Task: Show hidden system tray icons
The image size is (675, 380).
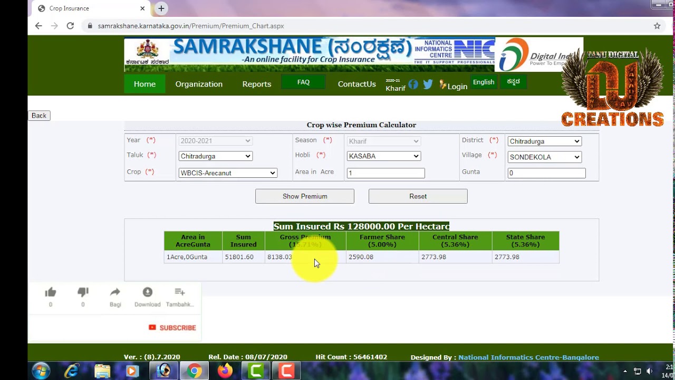Action: click(625, 371)
